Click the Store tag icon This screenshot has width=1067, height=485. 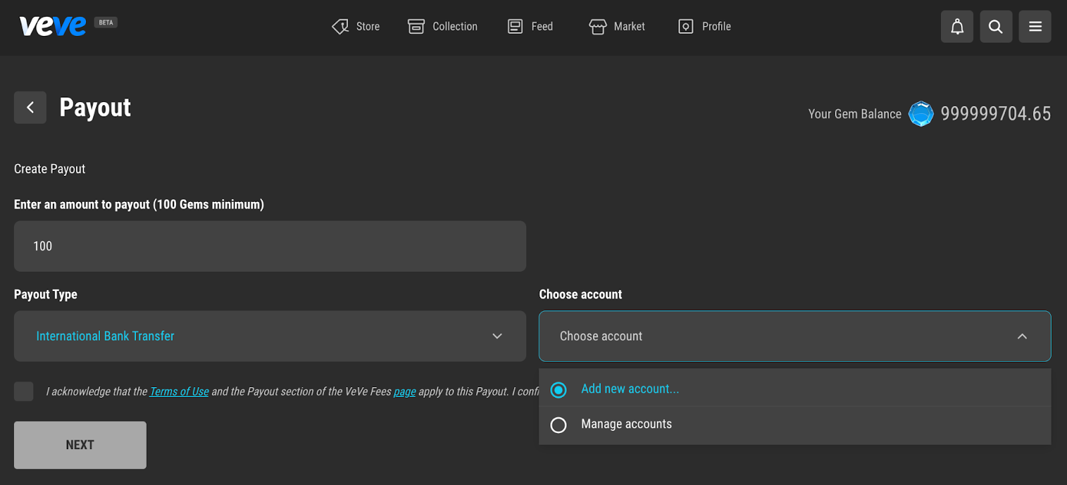(340, 27)
